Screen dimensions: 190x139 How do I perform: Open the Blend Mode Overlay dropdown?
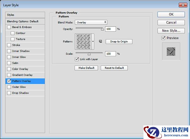pos(91,22)
